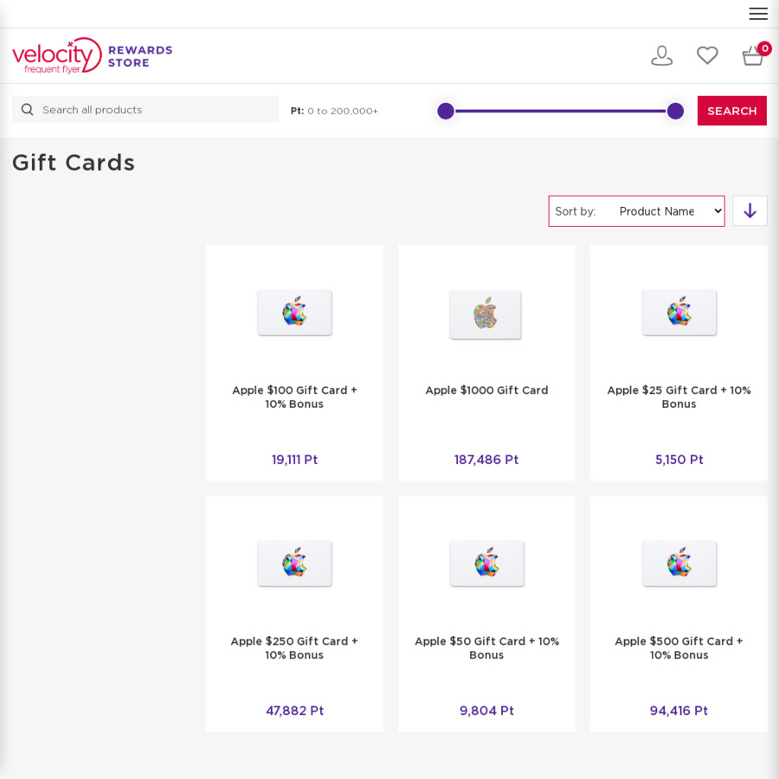Image resolution: width=779 pixels, height=779 pixels.
Task: Open the Apple $1000 Gift Card image
Action: pos(486,313)
